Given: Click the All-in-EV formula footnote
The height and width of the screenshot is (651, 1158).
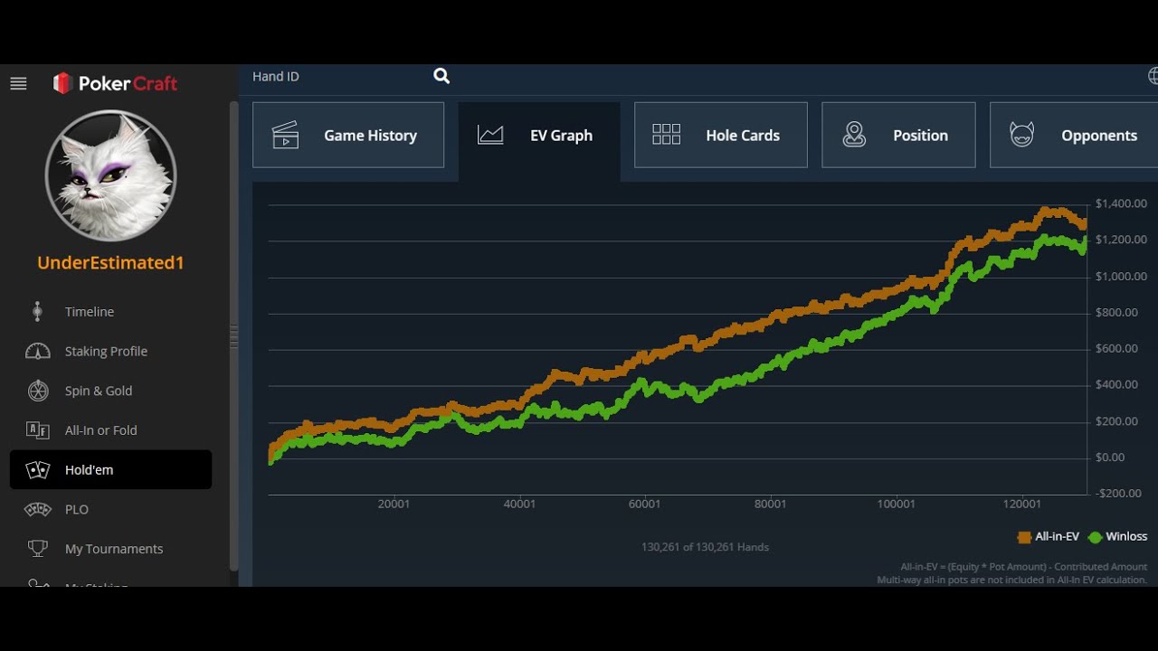Looking at the screenshot, I should (1023, 567).
